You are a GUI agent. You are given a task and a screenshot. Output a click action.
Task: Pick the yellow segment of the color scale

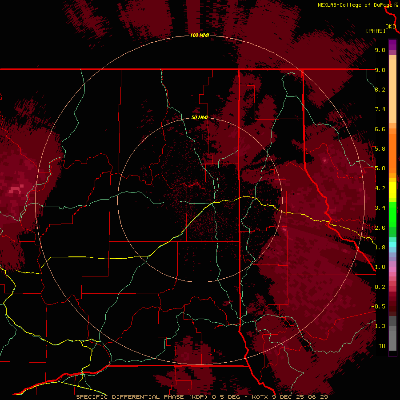click(392, 190)
